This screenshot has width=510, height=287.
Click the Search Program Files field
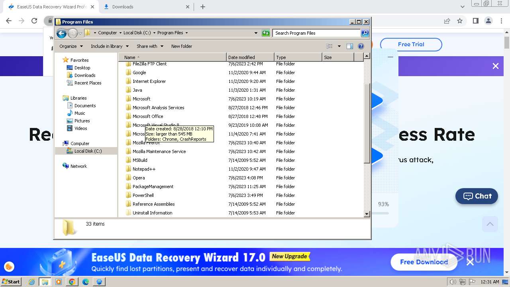coord(317,33)
